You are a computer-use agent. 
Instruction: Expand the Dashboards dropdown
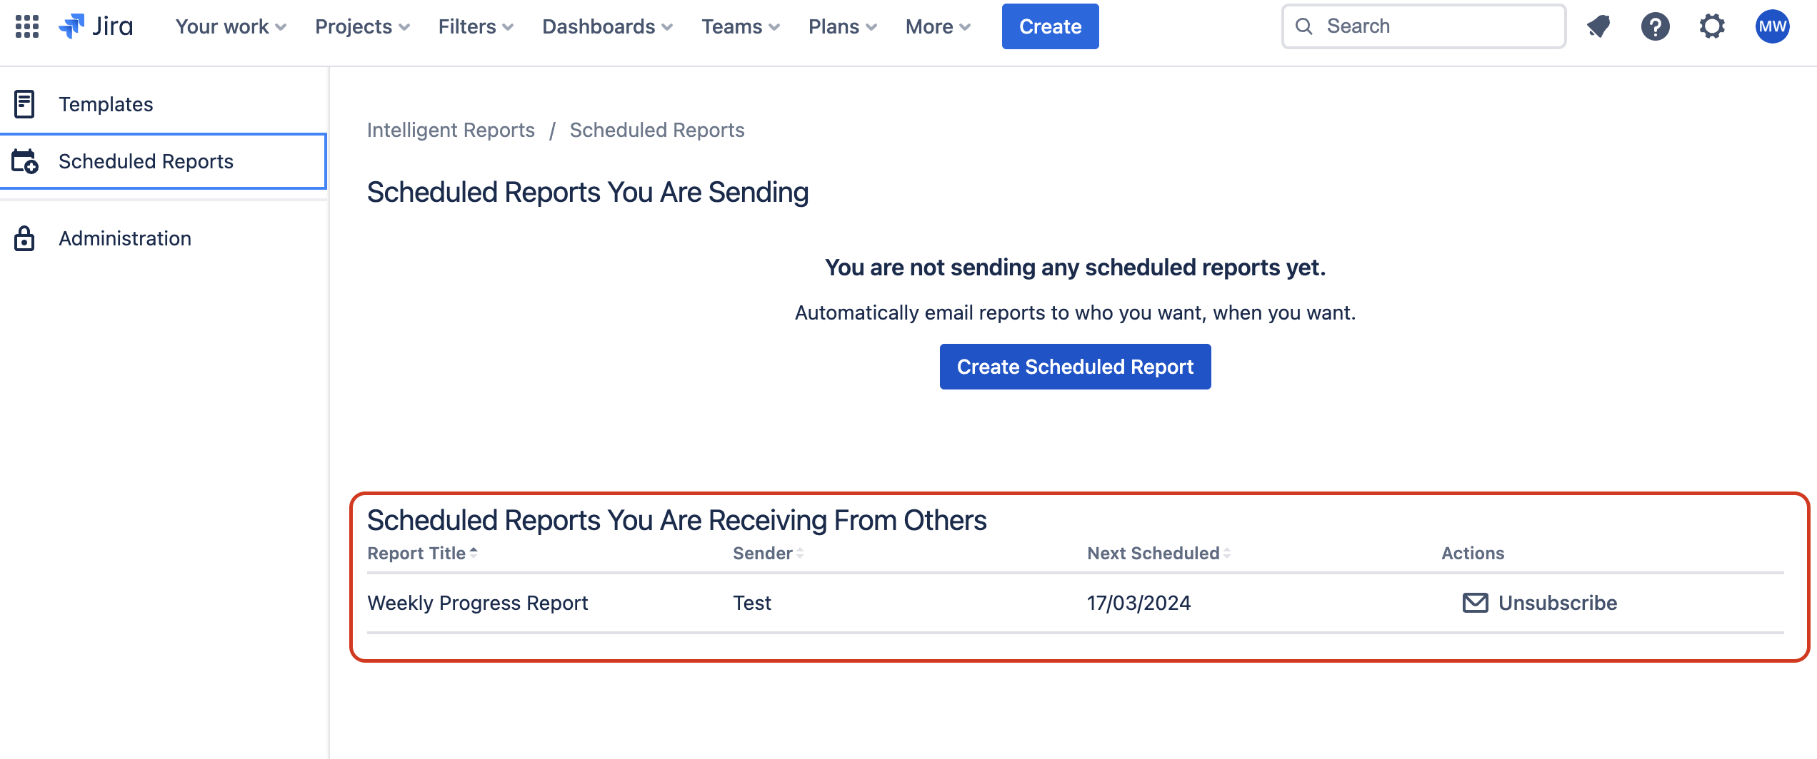click(606, 26)
